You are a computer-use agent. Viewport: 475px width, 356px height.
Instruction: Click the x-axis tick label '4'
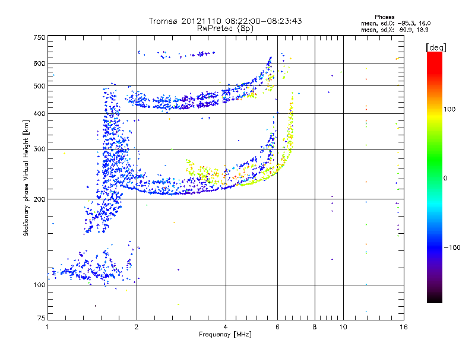coord(226,328)
